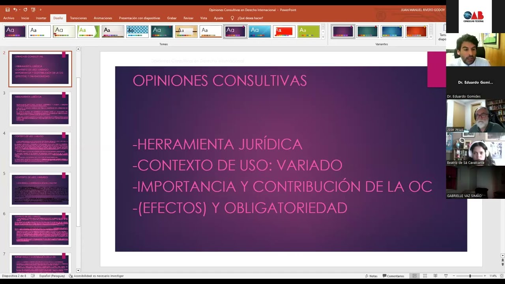
Task: Toggle the Notas pane
Action: [x=371, y=276]
